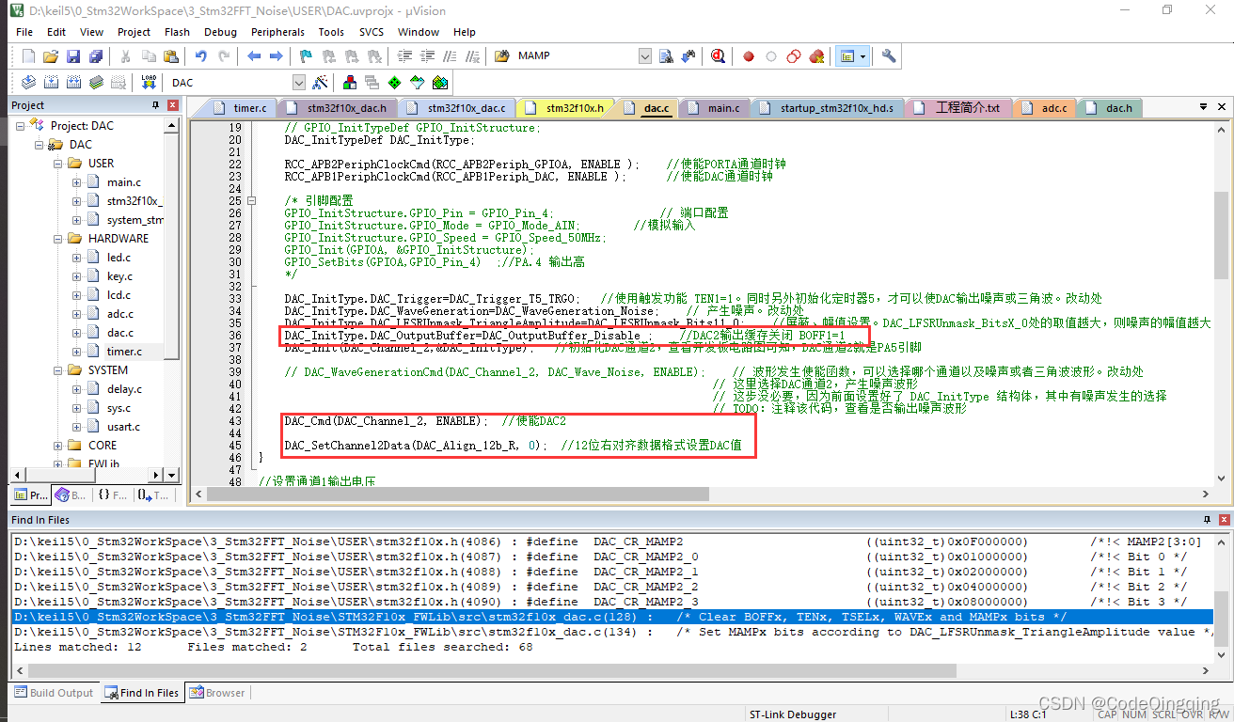Image resolution: width=1234 pixels, height=722 pixels.
Task: Click the Save All icon
Action: [x=96, y=56]
